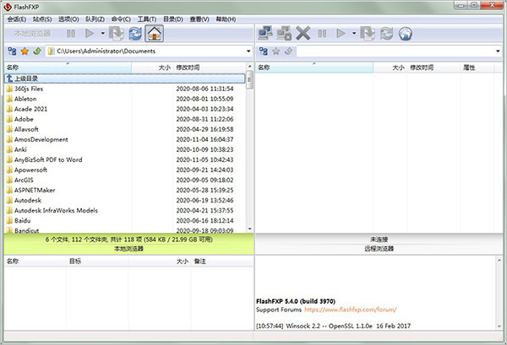The width and height of the screenshot is (507, 345).
Task: Open the 选项(O) menu
Action: (x=68, y=19)
